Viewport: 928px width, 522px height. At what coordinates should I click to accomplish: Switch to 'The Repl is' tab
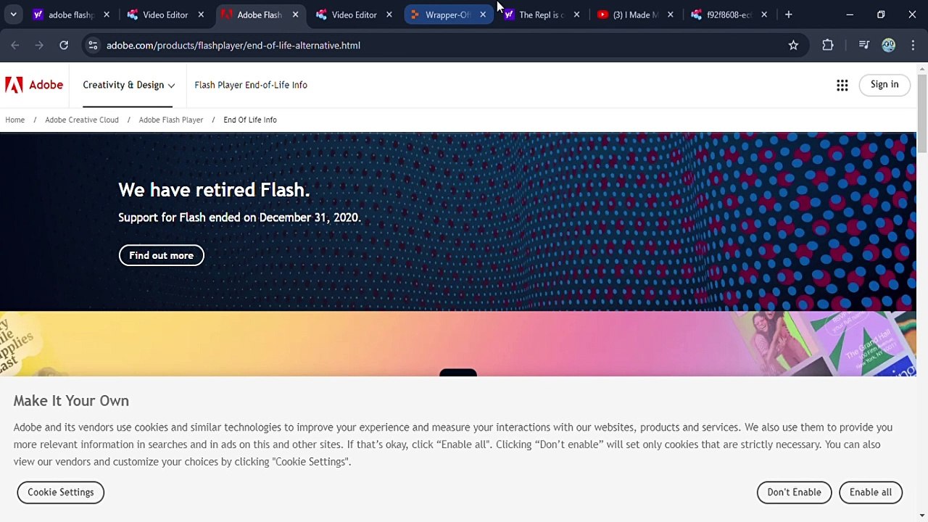541,14
